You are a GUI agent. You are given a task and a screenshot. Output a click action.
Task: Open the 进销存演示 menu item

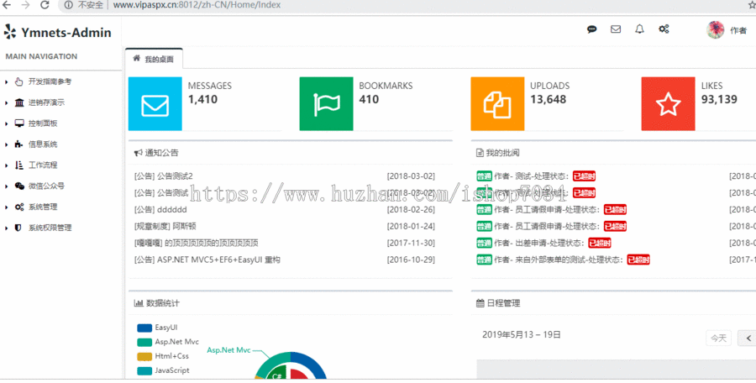pyautogui.click(x=46, y=102)
